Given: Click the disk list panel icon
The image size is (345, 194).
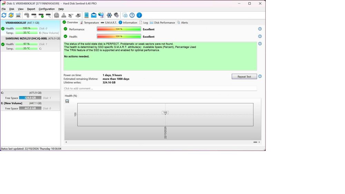Looking at the screenshot, I should pos(18,15).
